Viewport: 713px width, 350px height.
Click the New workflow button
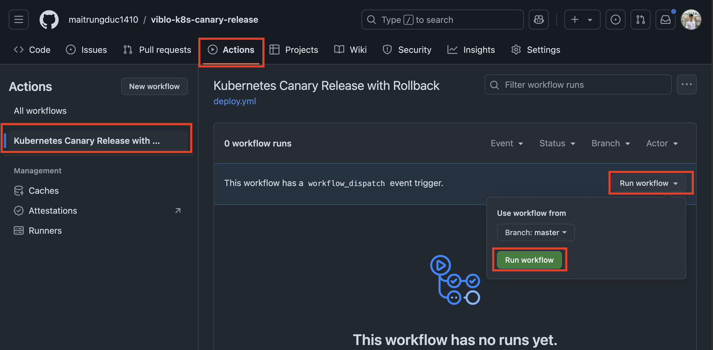154,86
